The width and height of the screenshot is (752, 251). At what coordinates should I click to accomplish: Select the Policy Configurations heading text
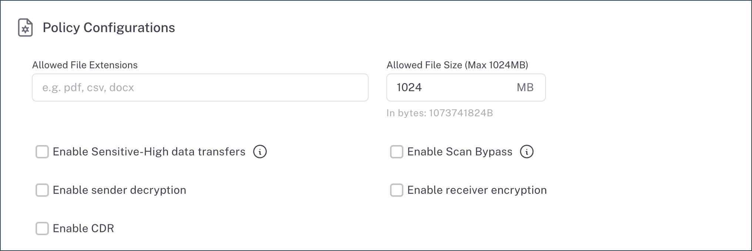(109, 28)
